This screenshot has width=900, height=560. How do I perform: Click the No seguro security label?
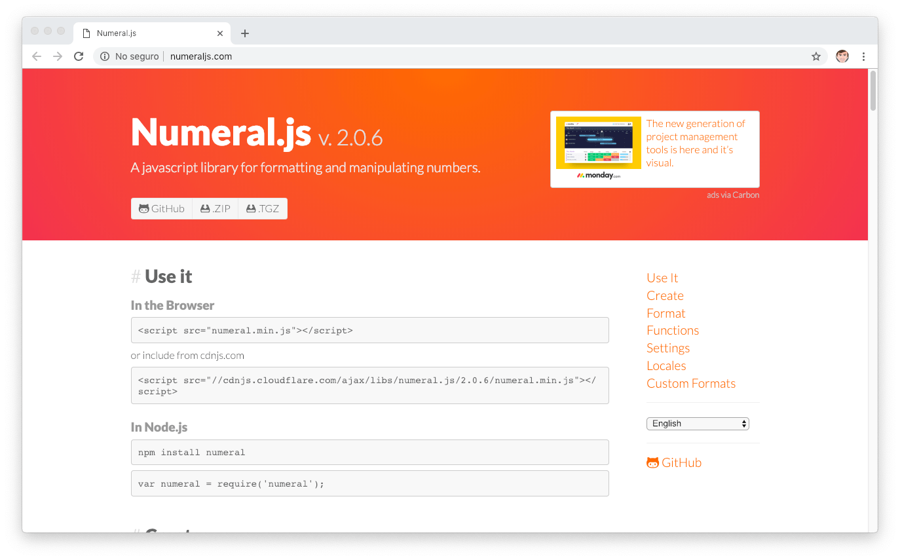point(137,56)
